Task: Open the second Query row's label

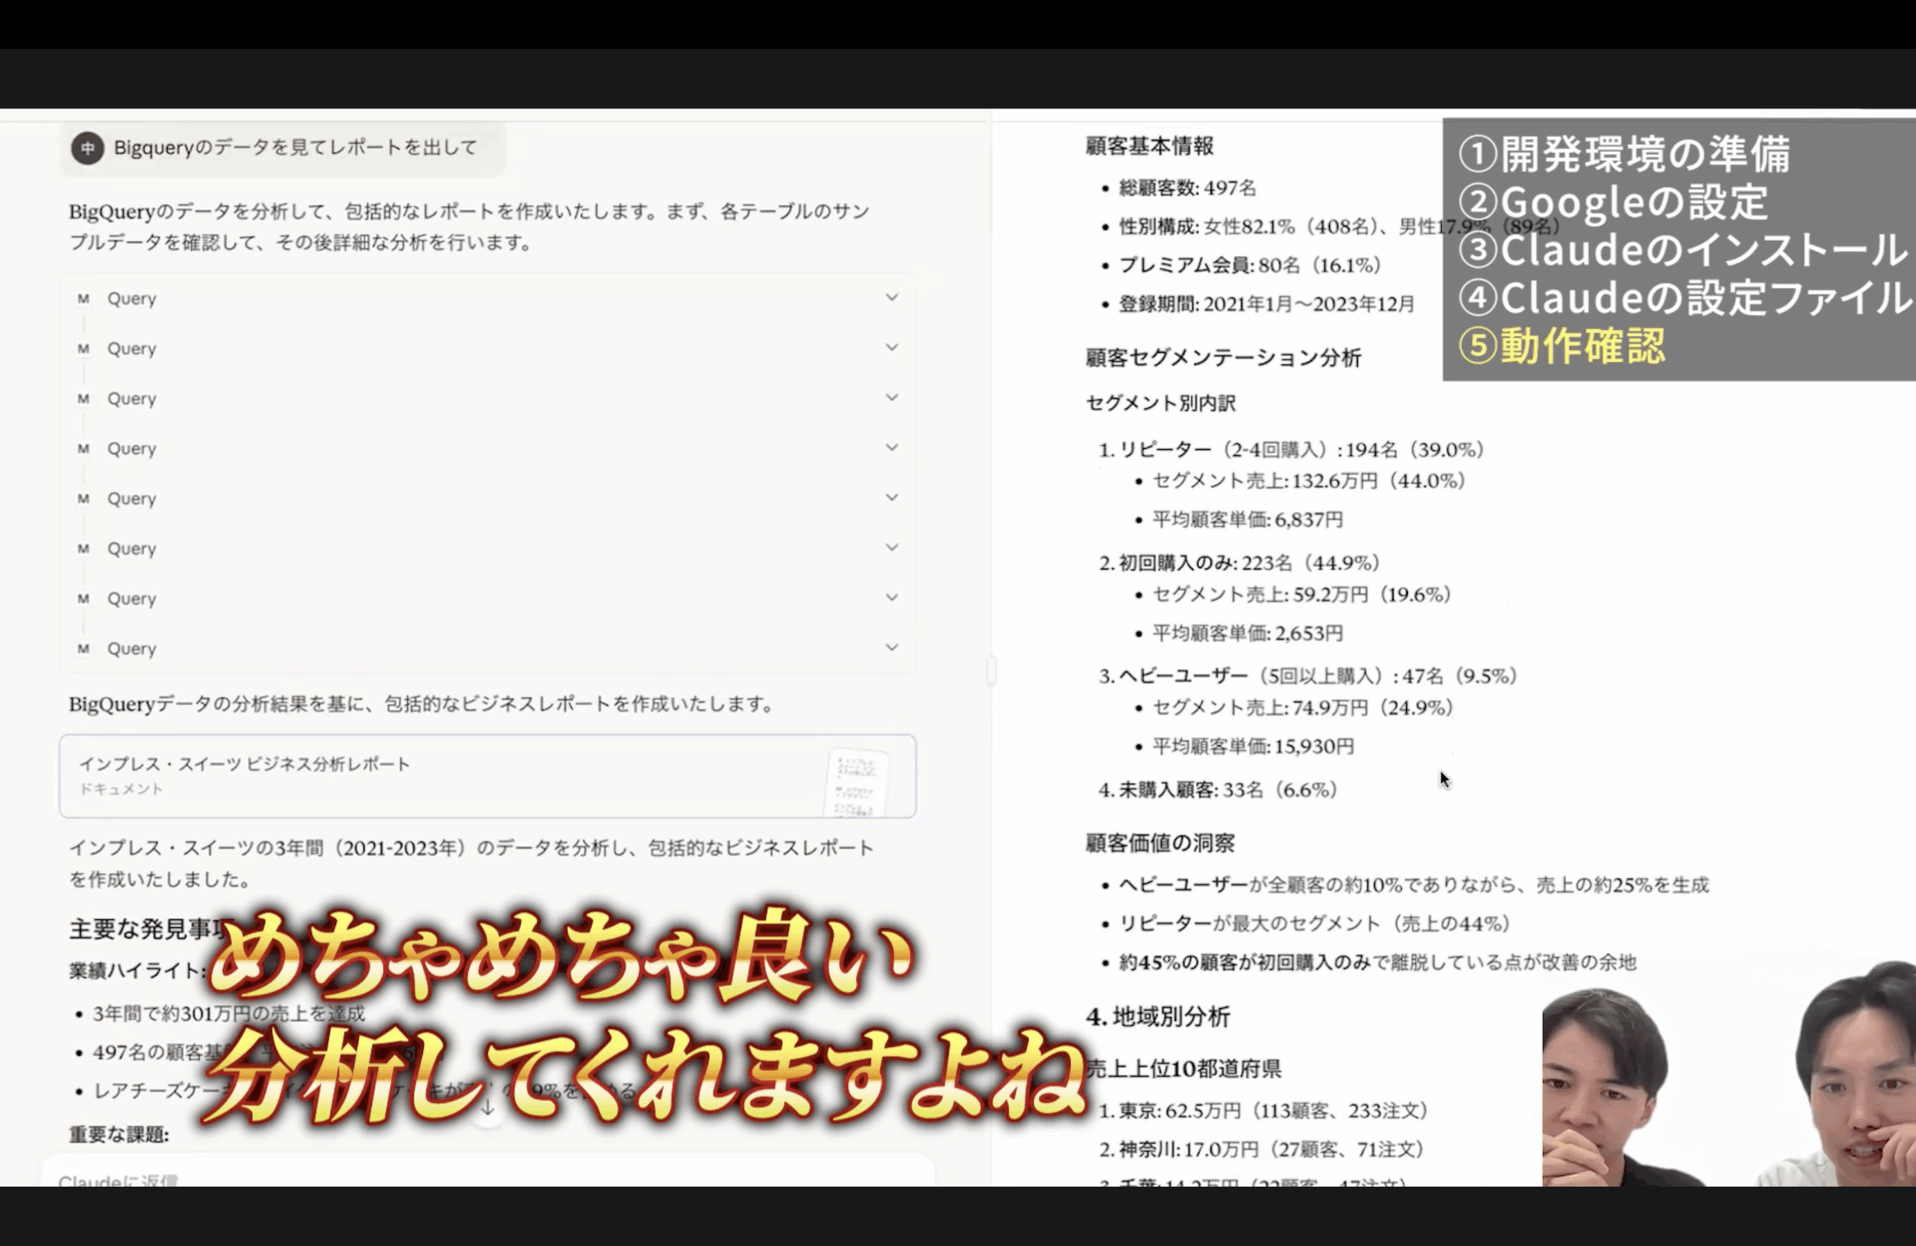Action: click(132, 349)
